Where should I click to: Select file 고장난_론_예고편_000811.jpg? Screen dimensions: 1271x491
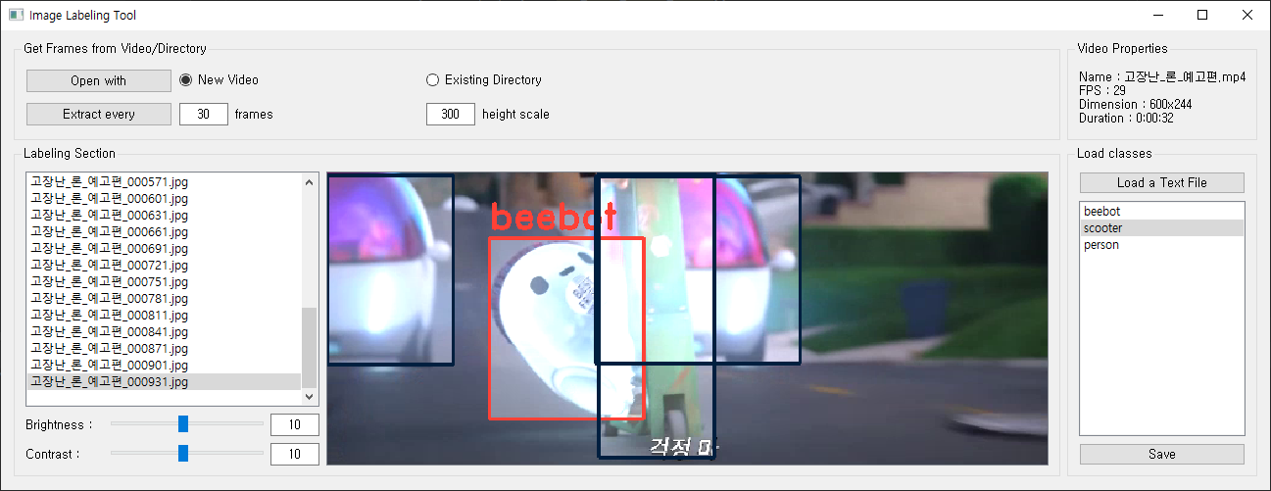(164, 315)
